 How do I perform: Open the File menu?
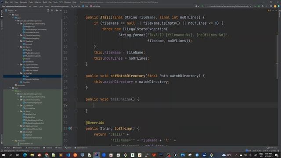click(x=7, y=2)
